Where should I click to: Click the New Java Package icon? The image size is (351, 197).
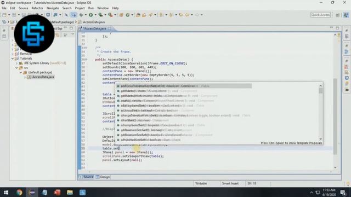(x=121, y=15)
